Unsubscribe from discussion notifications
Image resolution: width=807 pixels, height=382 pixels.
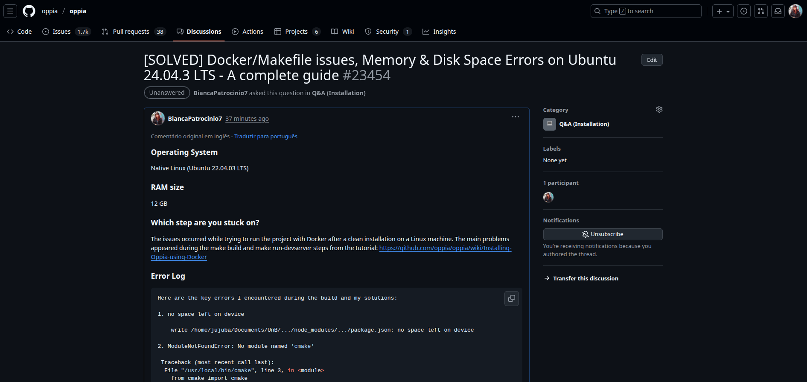pos(602,234)
